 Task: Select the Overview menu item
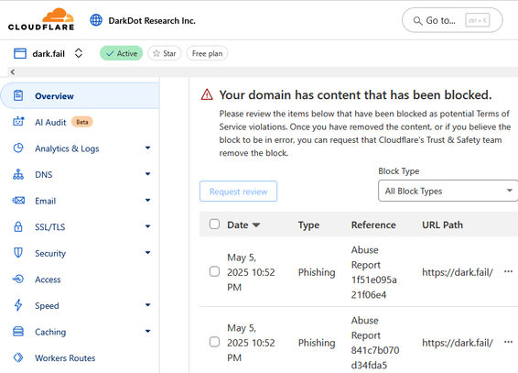pyautogui.click(x=80, y=96)
